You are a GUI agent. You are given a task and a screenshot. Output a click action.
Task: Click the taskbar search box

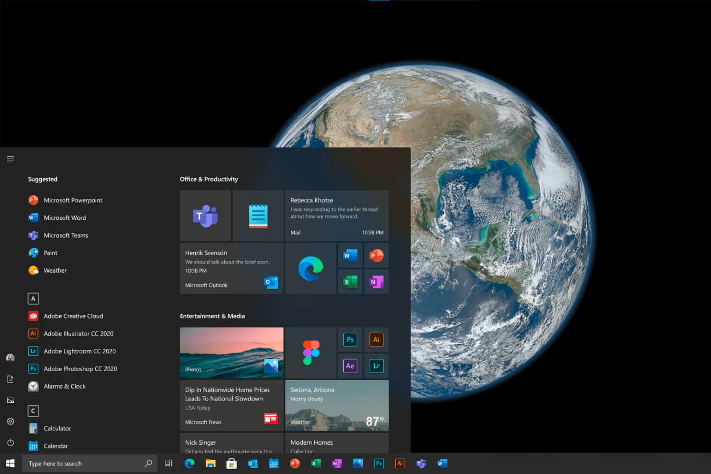pos(85,463)
